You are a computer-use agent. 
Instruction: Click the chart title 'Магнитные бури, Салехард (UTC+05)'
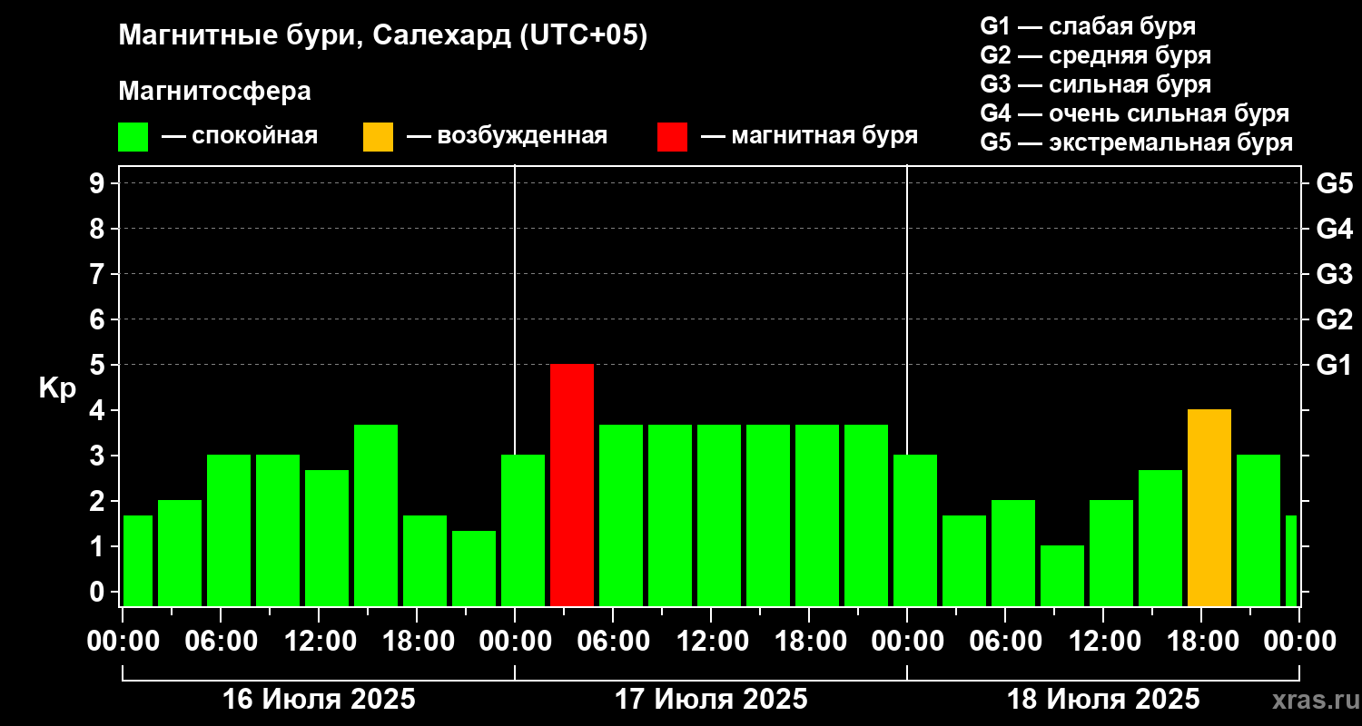(x=382, y=36)
